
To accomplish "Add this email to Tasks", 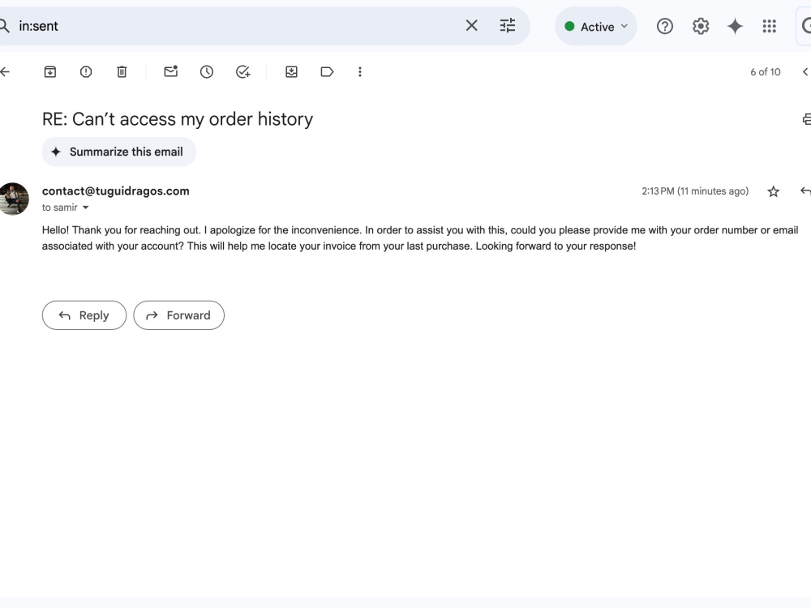I will point(242,71).
